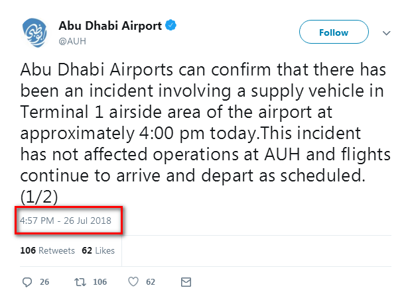Open the @AUH handle link

73,41
